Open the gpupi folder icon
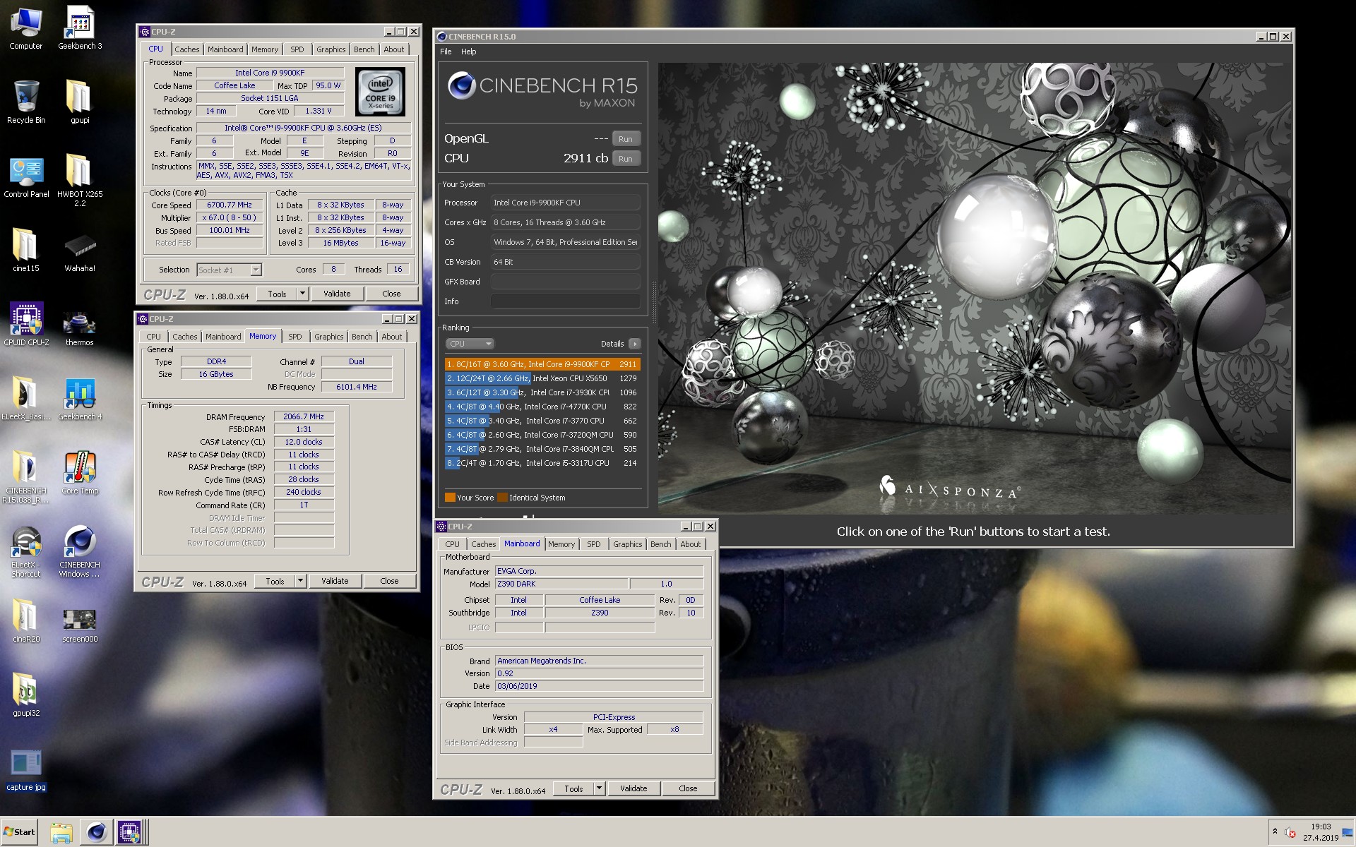Viewport: 1356px width, 847px height. tap(80, 102)
